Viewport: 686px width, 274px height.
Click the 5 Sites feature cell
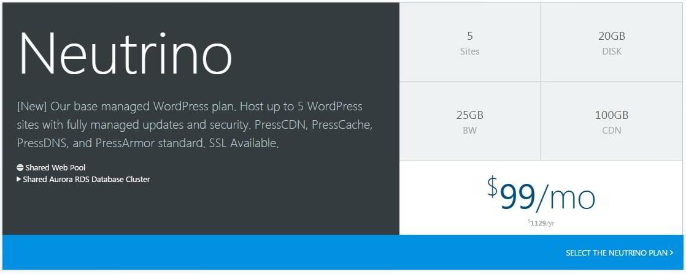[x=469, y=42]
